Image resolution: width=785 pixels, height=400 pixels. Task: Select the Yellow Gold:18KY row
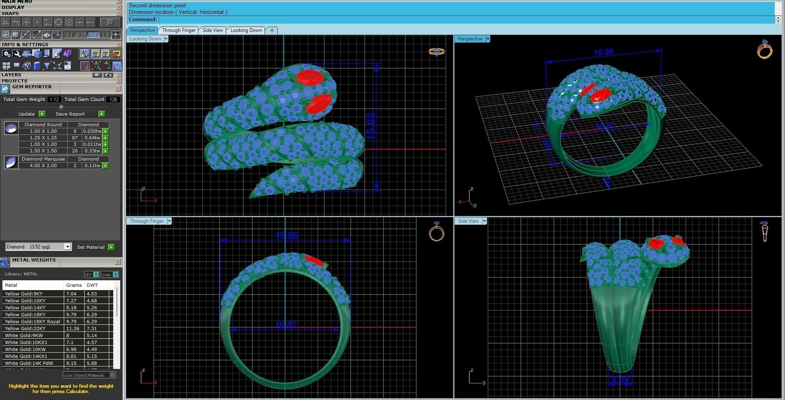pos(57,315)
